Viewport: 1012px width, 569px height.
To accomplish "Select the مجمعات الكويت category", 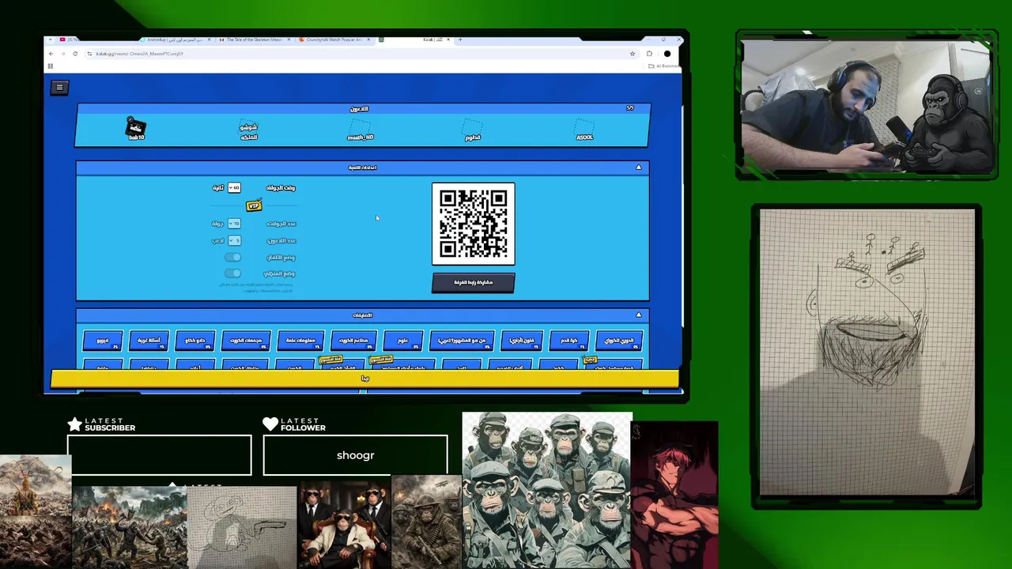I will click(247, 341).
